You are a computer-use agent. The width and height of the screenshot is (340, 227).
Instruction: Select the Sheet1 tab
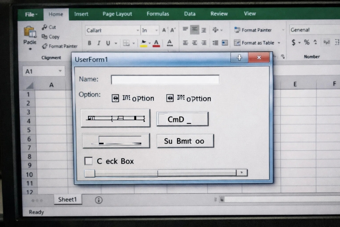(67, 199)
